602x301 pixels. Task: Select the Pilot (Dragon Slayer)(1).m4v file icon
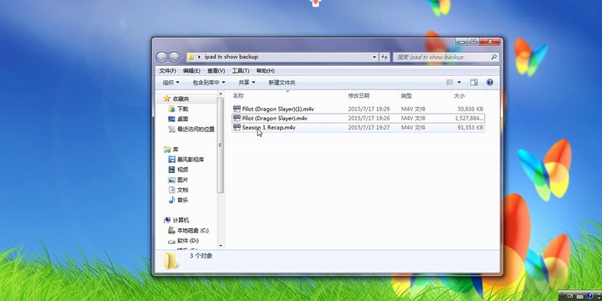coord(237,109)
